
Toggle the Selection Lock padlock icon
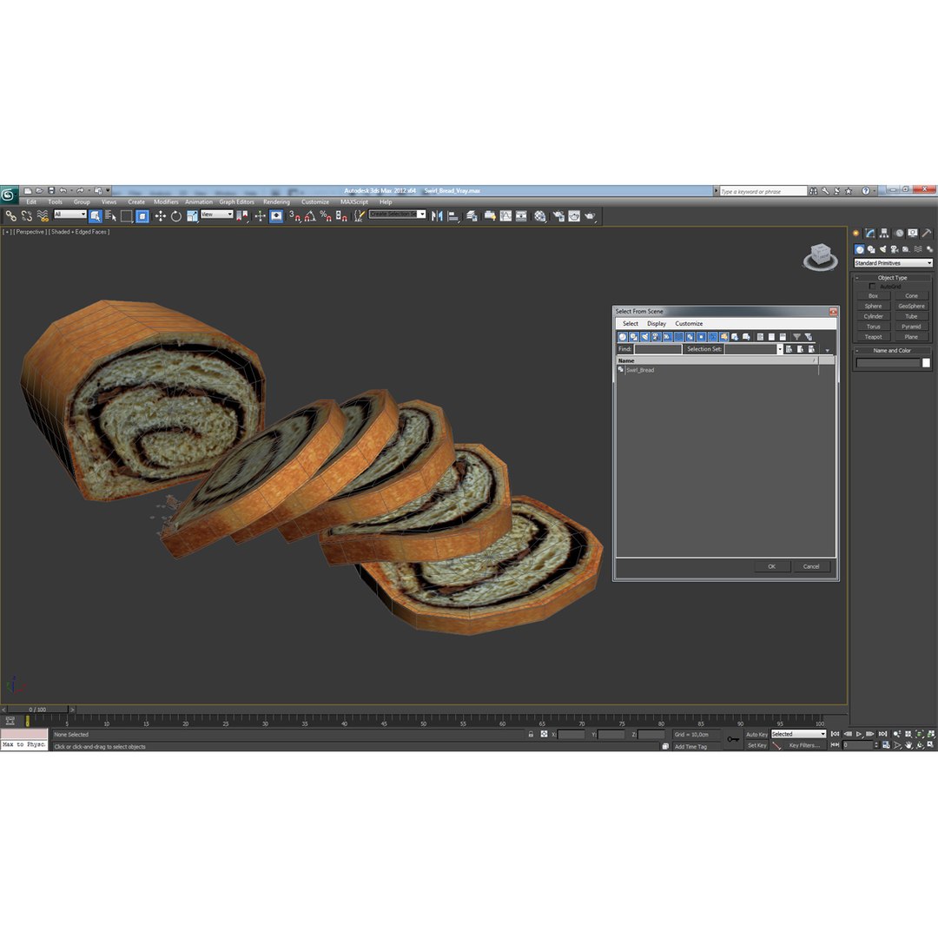pyautogui.click(x=531, y=734)
